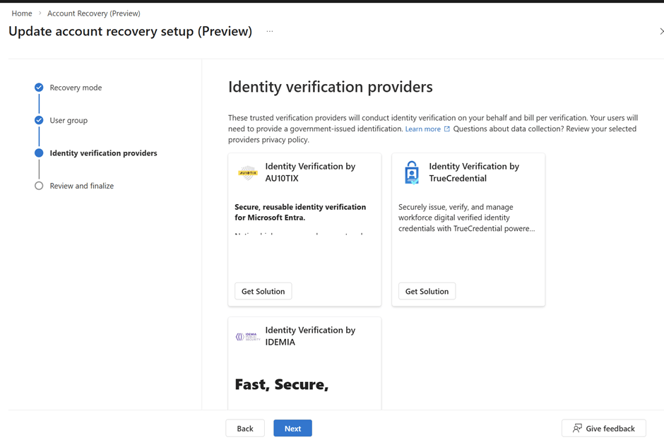Click the TrueCredential lock badge icon
Image resolution: width=664 pixels, height=447 pixels.
click(x=411, y=172)
